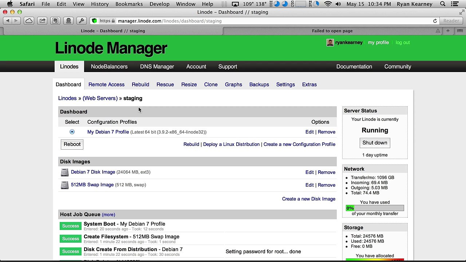The height and width of the screenshot is (262, 466).
Task: Open Spotlight search in menu bar
Action: (x=443, y=4)
